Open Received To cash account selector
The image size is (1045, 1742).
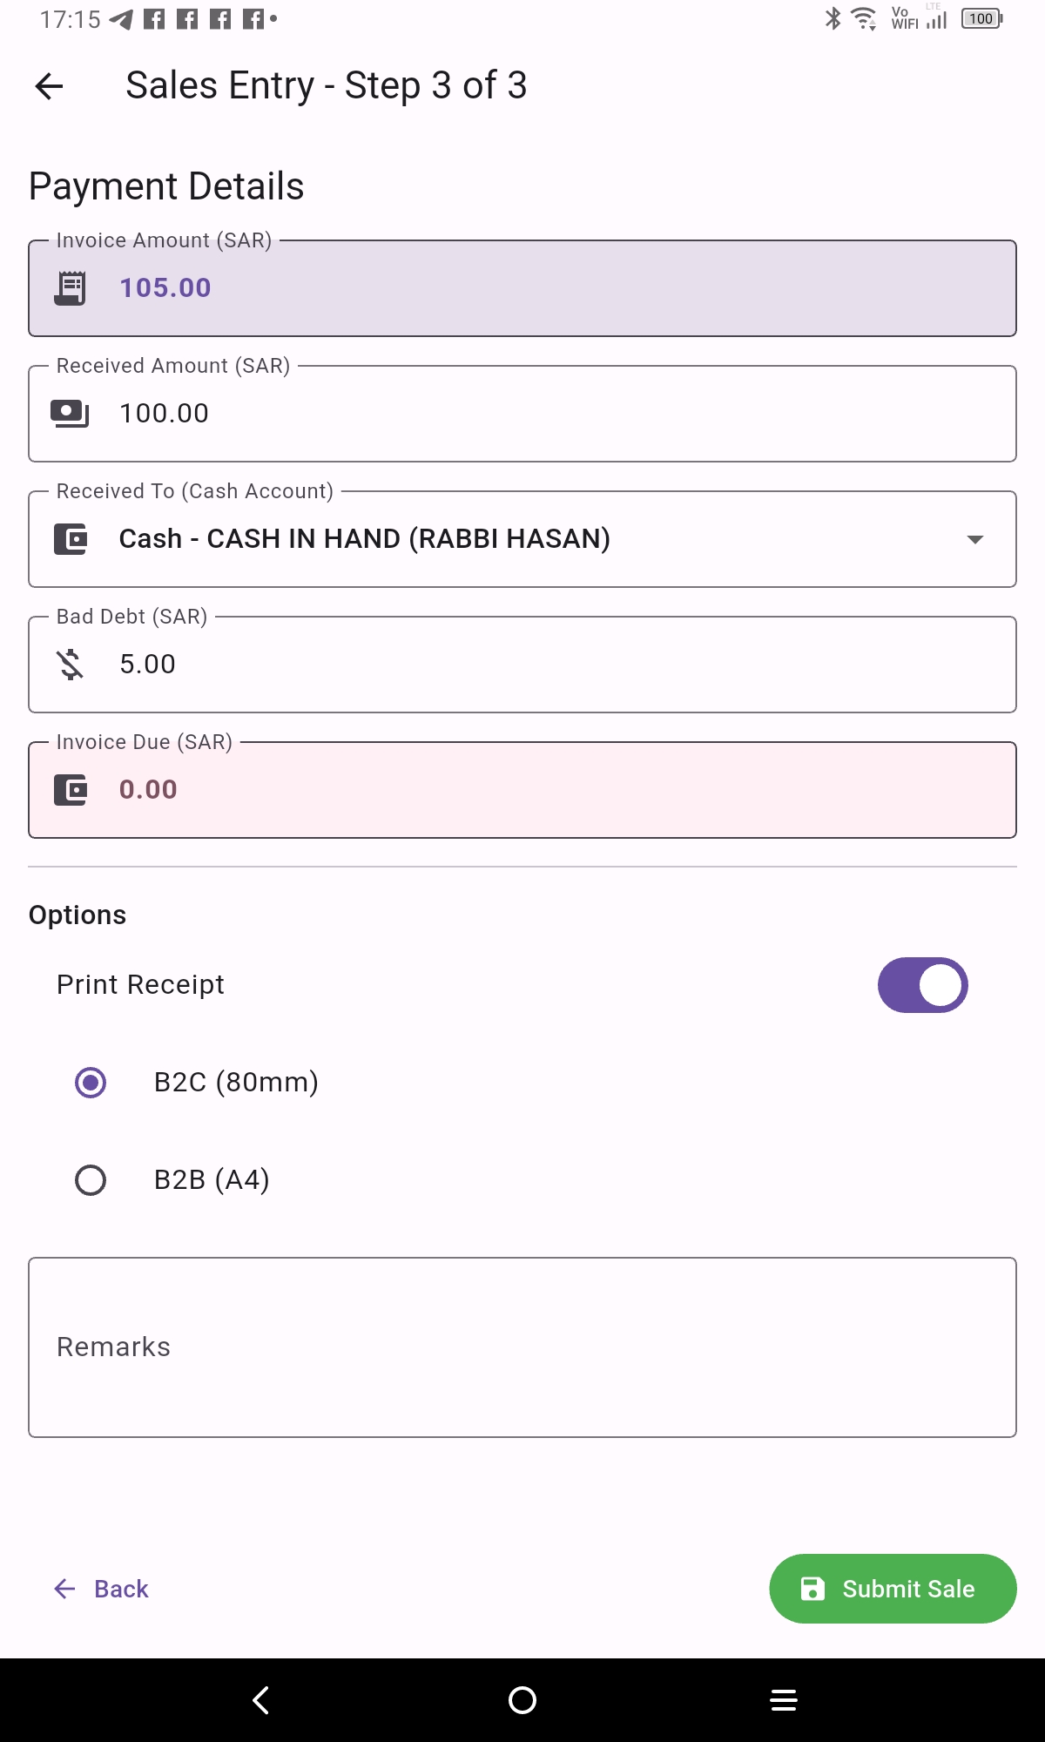[522, 539]
